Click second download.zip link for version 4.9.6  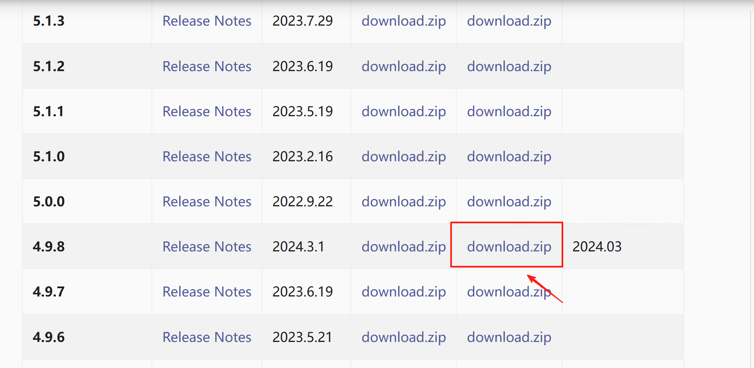509,337
